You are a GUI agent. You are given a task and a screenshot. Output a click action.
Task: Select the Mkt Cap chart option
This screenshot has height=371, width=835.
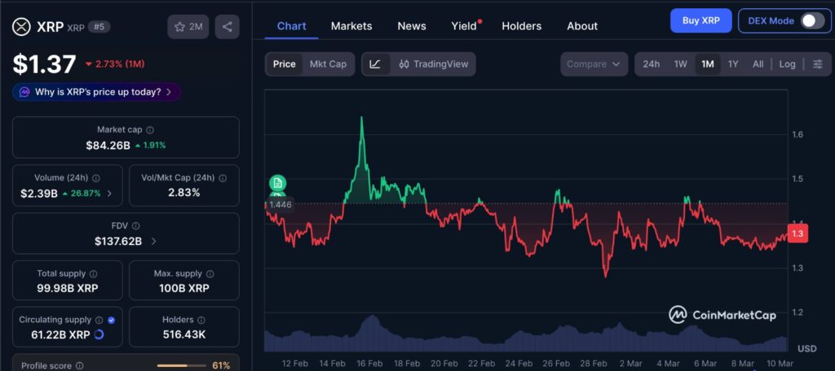point(328,64)
